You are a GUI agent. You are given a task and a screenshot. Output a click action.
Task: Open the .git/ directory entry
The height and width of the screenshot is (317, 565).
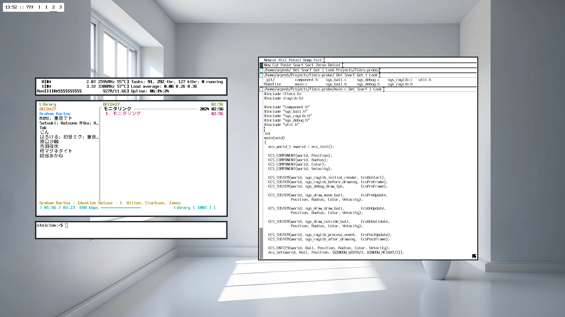[270, 80]
